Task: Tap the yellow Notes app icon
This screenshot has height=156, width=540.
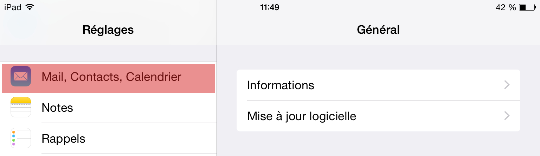Action: pos(21,107)
